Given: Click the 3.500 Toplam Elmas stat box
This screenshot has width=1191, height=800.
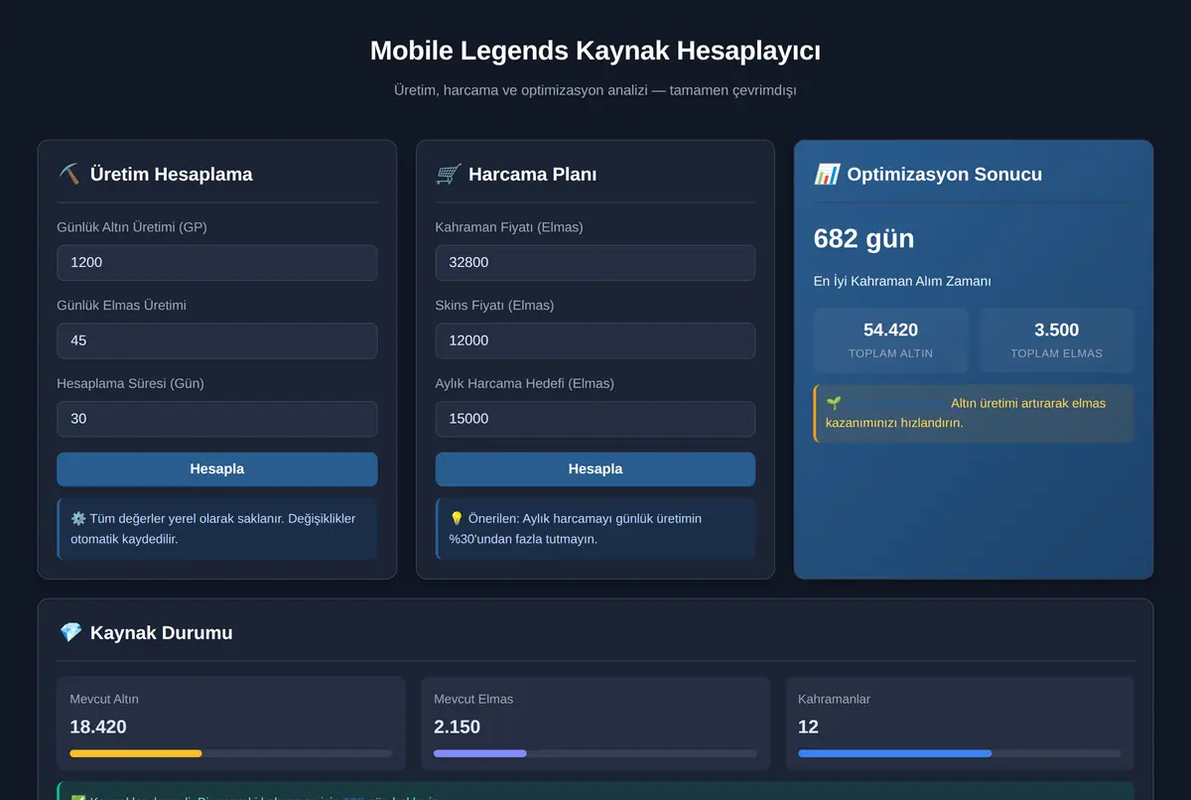Looking at the screenshot, I should [1057, 340].
